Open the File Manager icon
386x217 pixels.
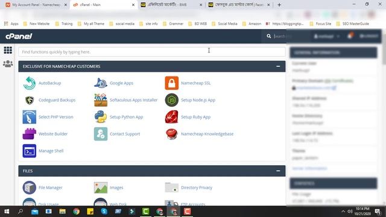point(30,187)
